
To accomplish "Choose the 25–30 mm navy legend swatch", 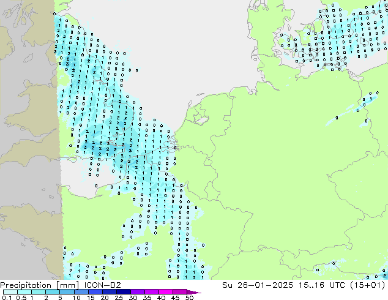I will click(x=123, y=292).
